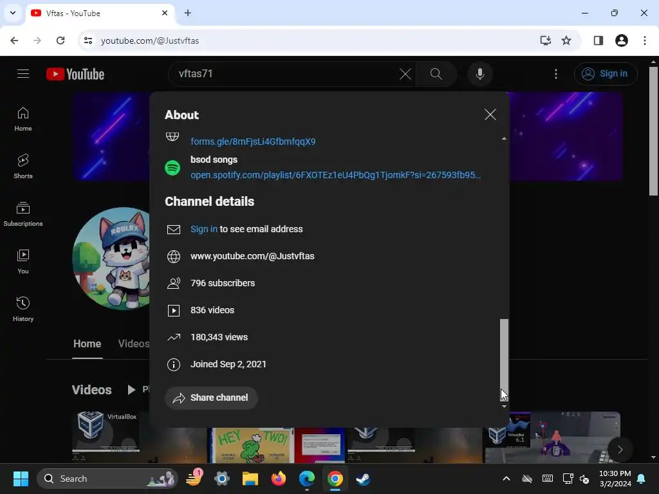The height and width of the screenshot is (494, 659).
Task: Click the Sign in button at top
Action: pyautogui.click(x=606, y=74)
